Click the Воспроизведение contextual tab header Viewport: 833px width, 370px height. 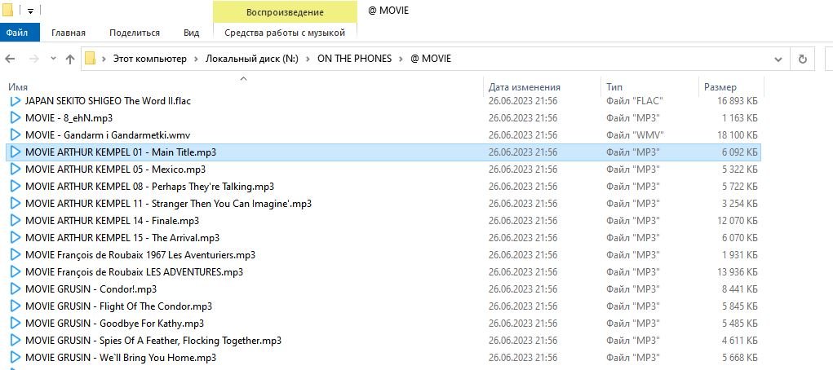(285, 12)
